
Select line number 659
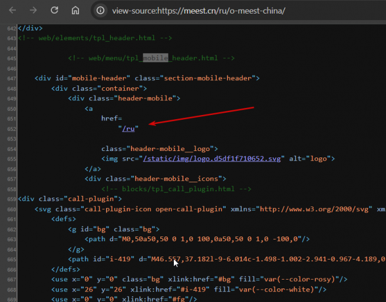click(x=12, y=199)
